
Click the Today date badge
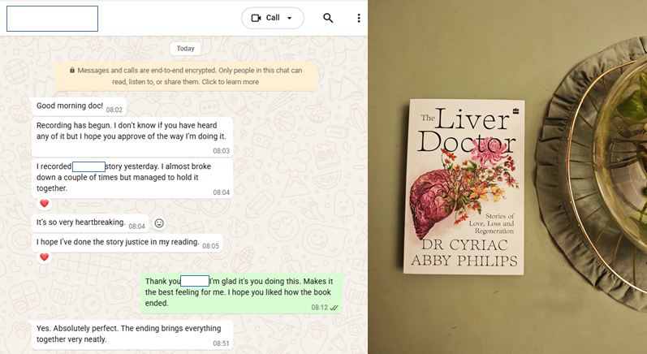[x=186, y=49]
